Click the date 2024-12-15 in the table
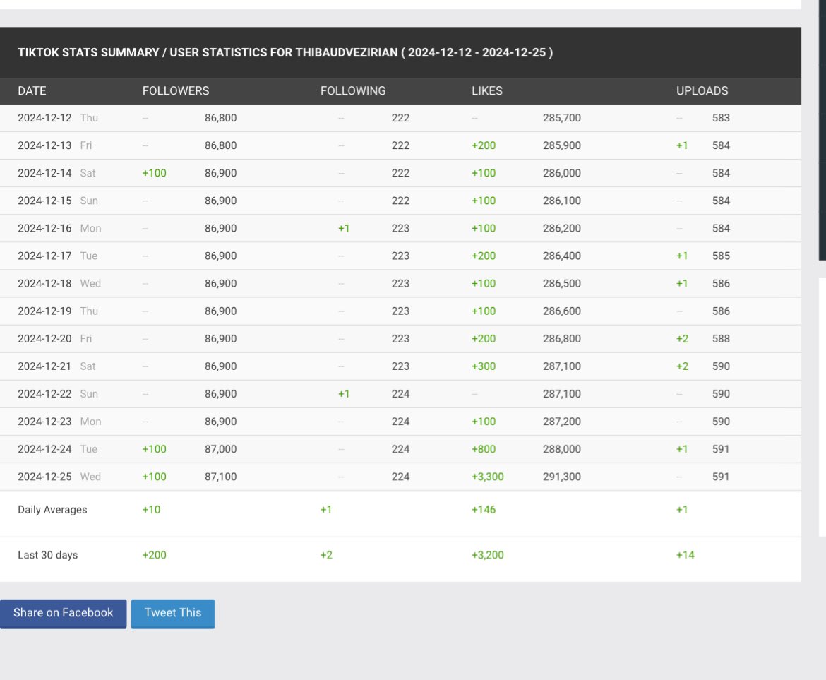The width and height of the screenshot is (826, 680). (x=44, y=201)
